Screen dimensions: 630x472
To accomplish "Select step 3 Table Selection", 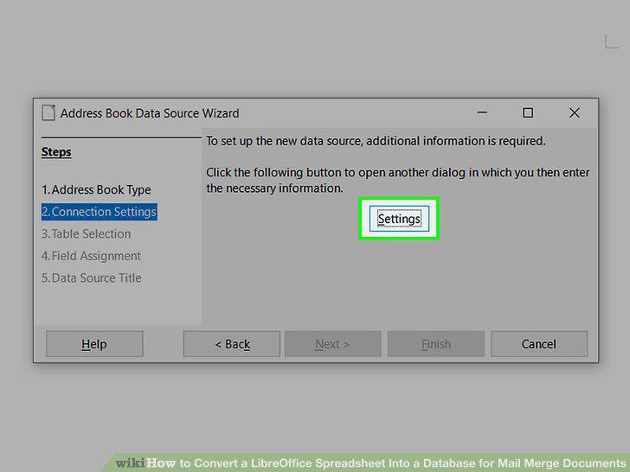I will coord(86,233).
